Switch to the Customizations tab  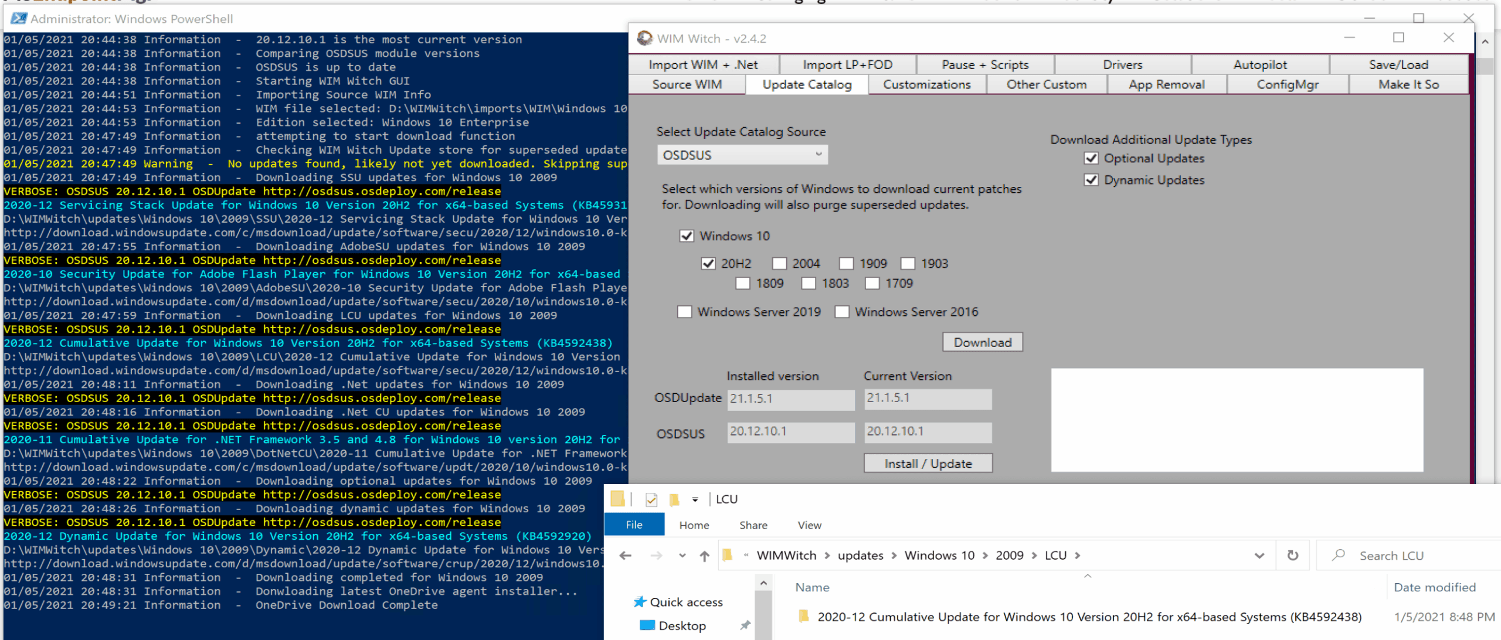tap(926, 84)
